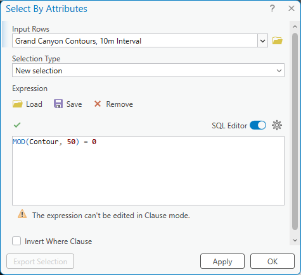
Task: Toggle the SQL Editor switch off
Action: coord(258,125)
